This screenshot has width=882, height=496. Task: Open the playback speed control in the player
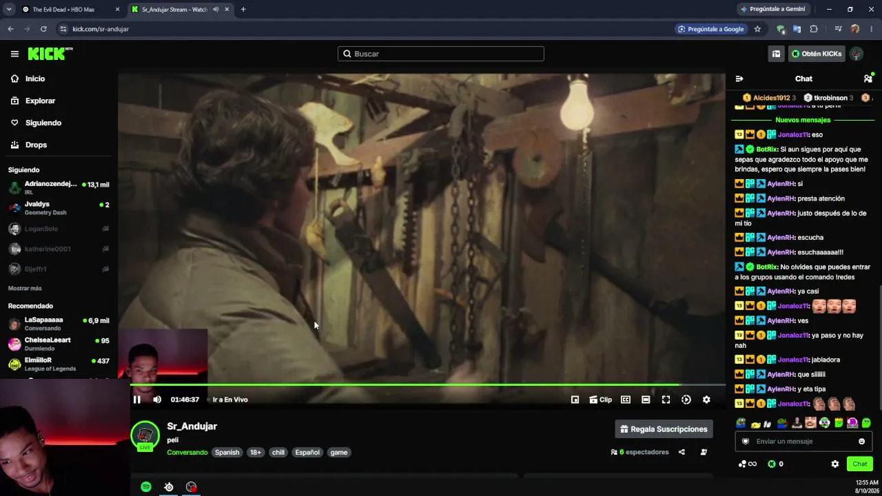686,400
